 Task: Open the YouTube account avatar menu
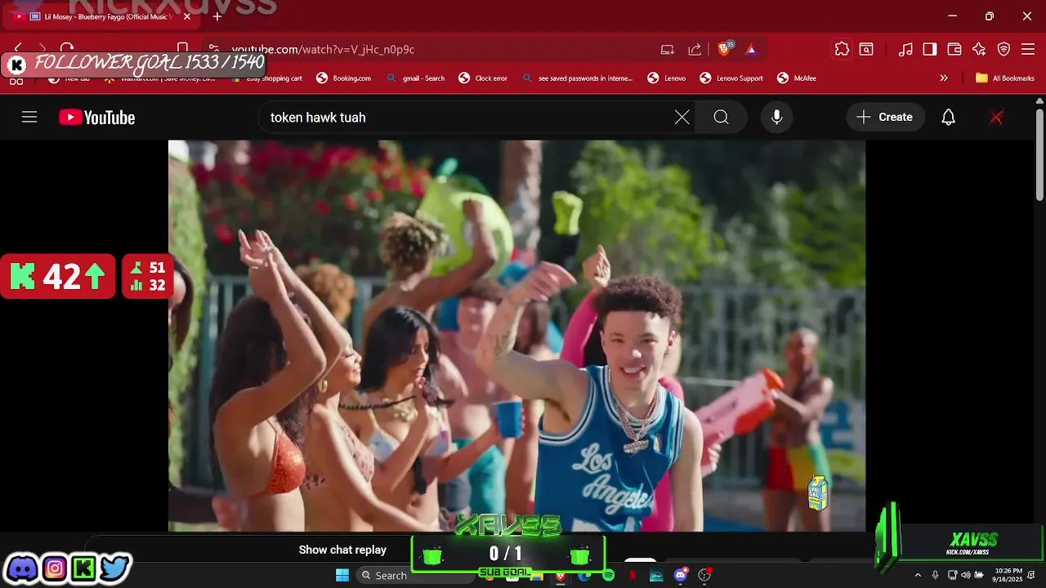(x=996, y=118)
